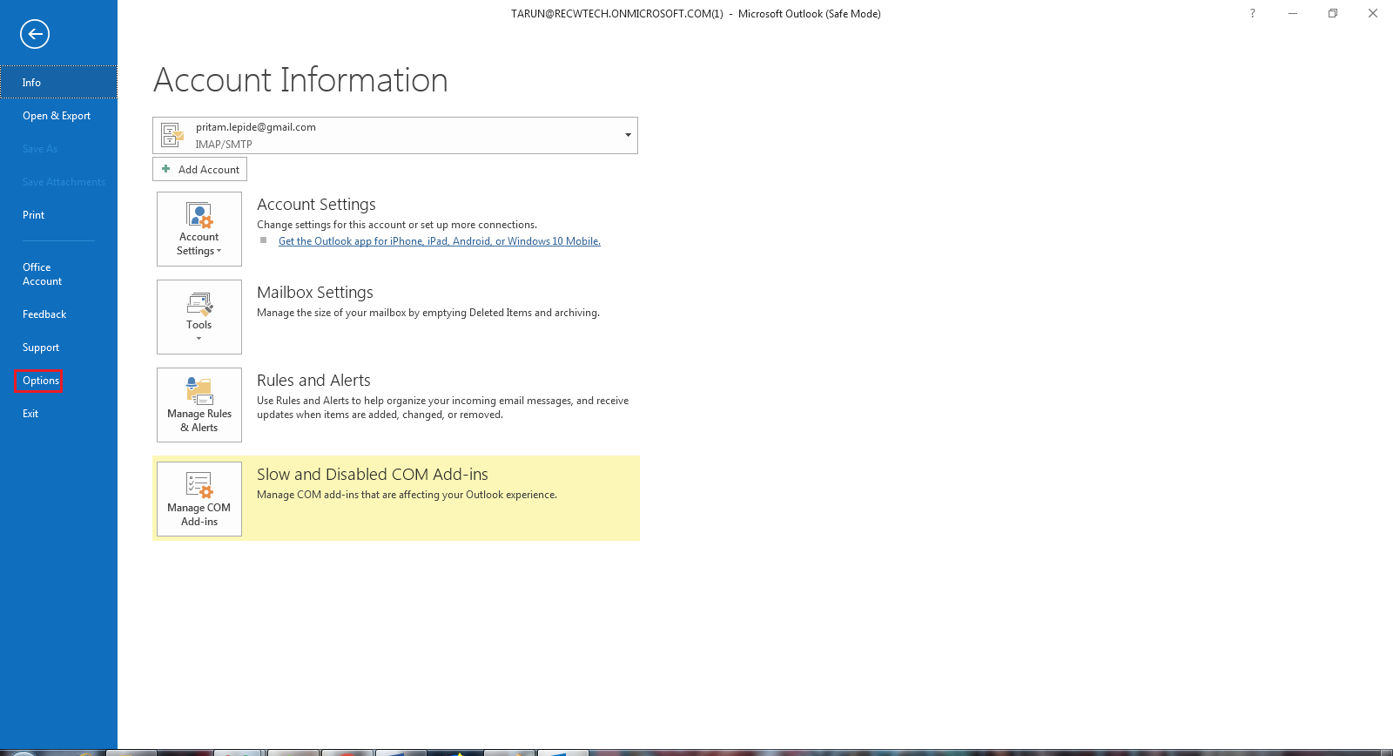Click the Rules and Alerts heading
The image size is (1393, 756).
313,381
